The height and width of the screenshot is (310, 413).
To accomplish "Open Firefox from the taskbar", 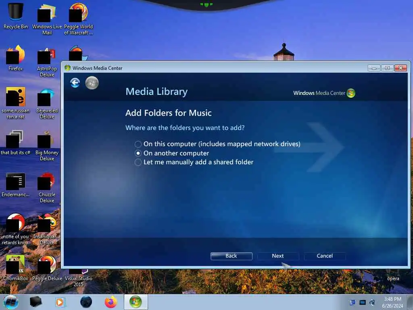I will coord(111,302).
